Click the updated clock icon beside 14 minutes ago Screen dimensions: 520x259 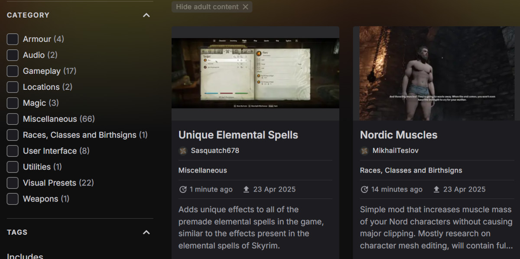tap(364, 189)
